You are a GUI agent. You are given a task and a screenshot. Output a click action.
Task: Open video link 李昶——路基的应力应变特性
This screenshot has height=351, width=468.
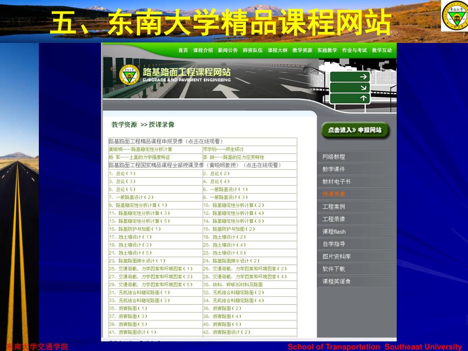click(234, 157)
